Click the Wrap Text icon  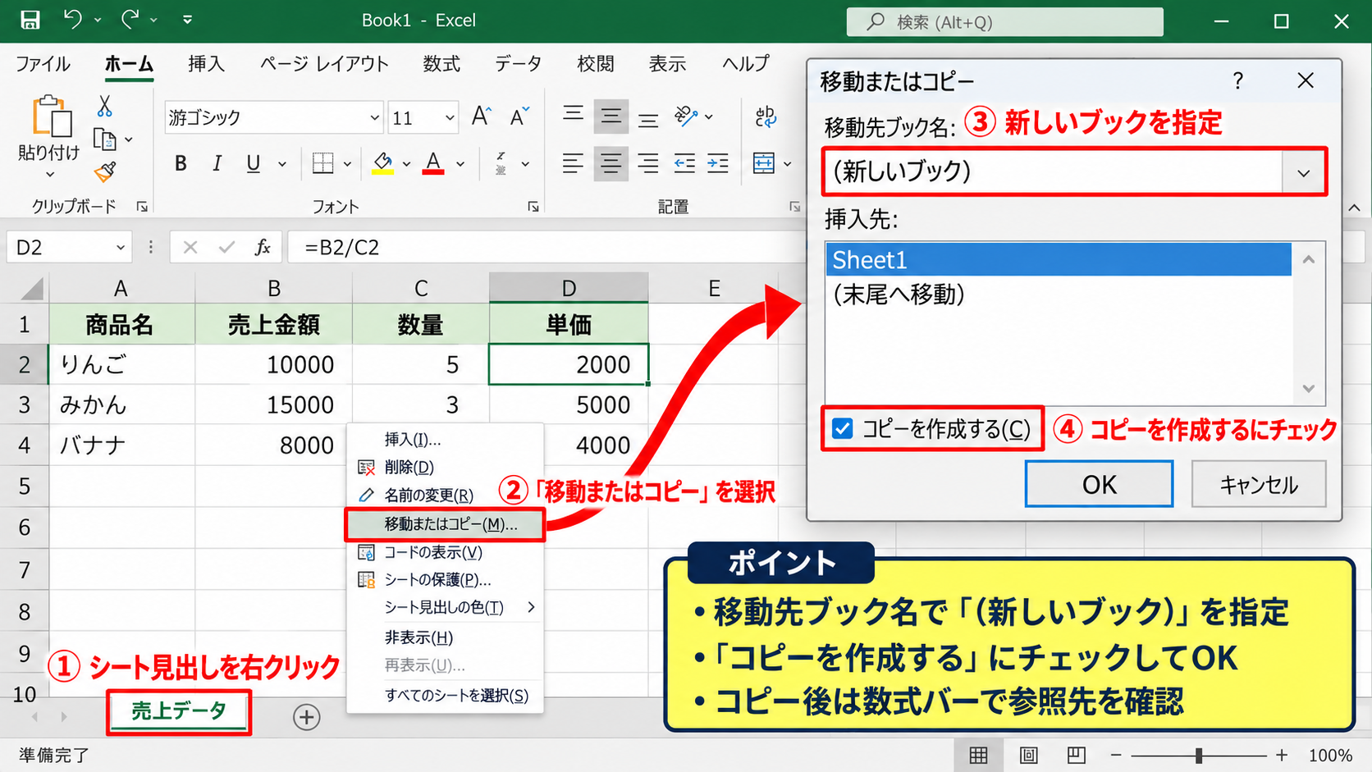[x=766, y=116]
